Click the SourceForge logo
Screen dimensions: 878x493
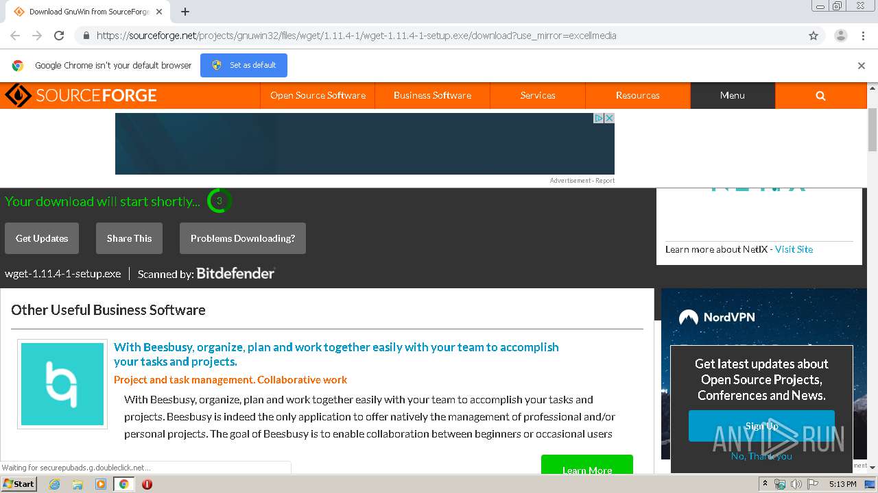point(81,95)
